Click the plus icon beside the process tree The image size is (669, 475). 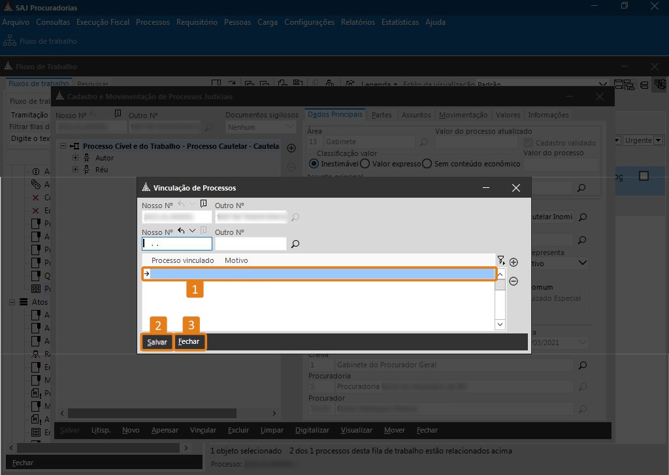tap(291, 148)
